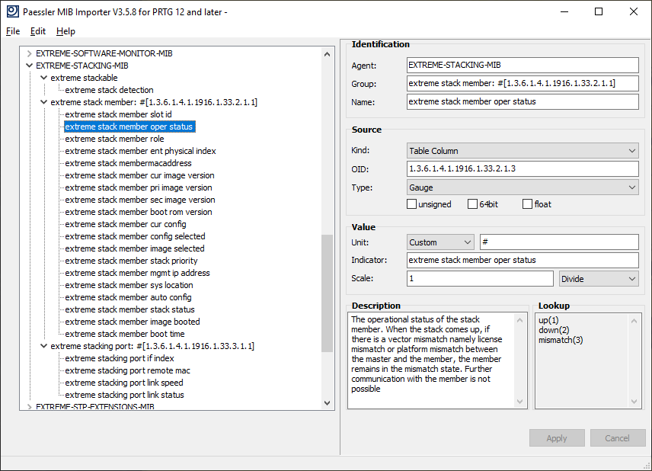Select extreme stack member oper status
The image size is (652, 471).
tap(129, 127)
